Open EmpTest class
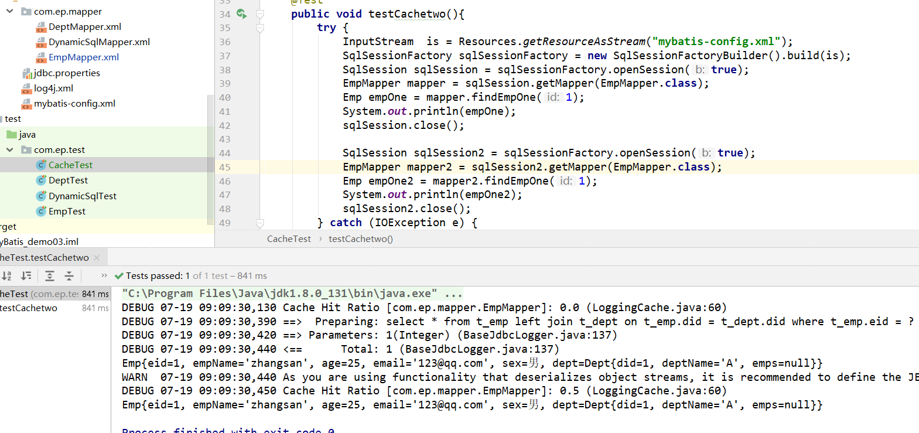The height and width of the screenshot is (433, 919). coord(67,212)
